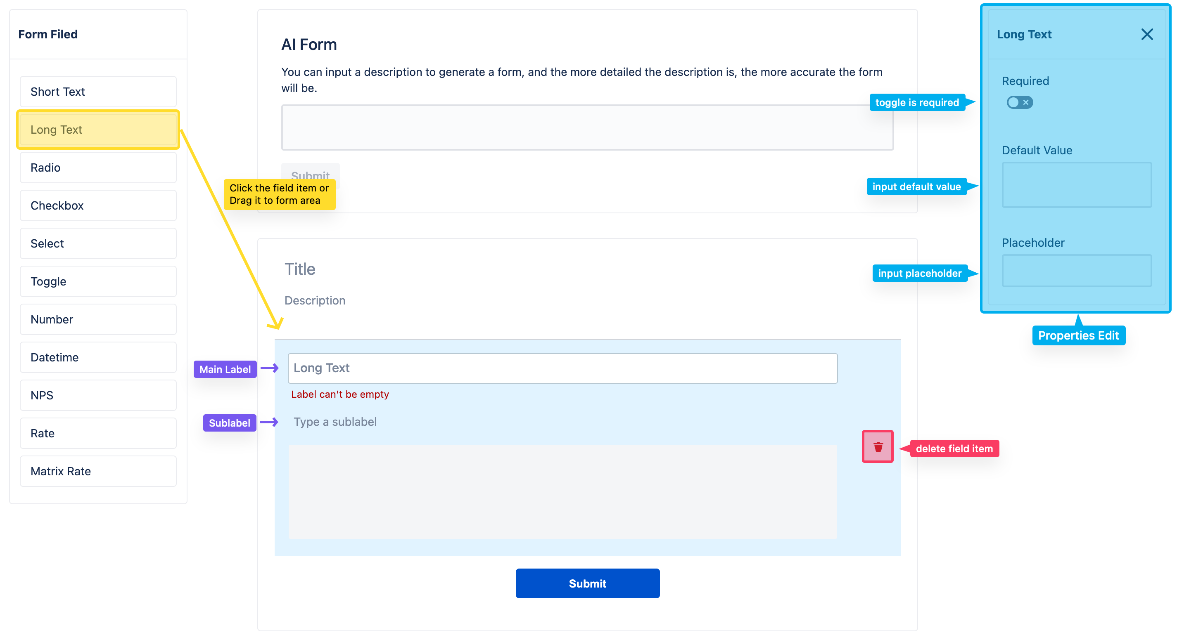Image resolution: width=1177 pixels, height=642 pixels.
Task: Click the blue Submit button
Action: [587, 583]
